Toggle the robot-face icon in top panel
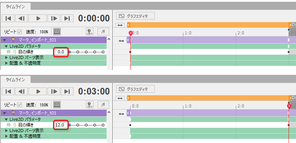296x143 pixels. tap(57, 32)
